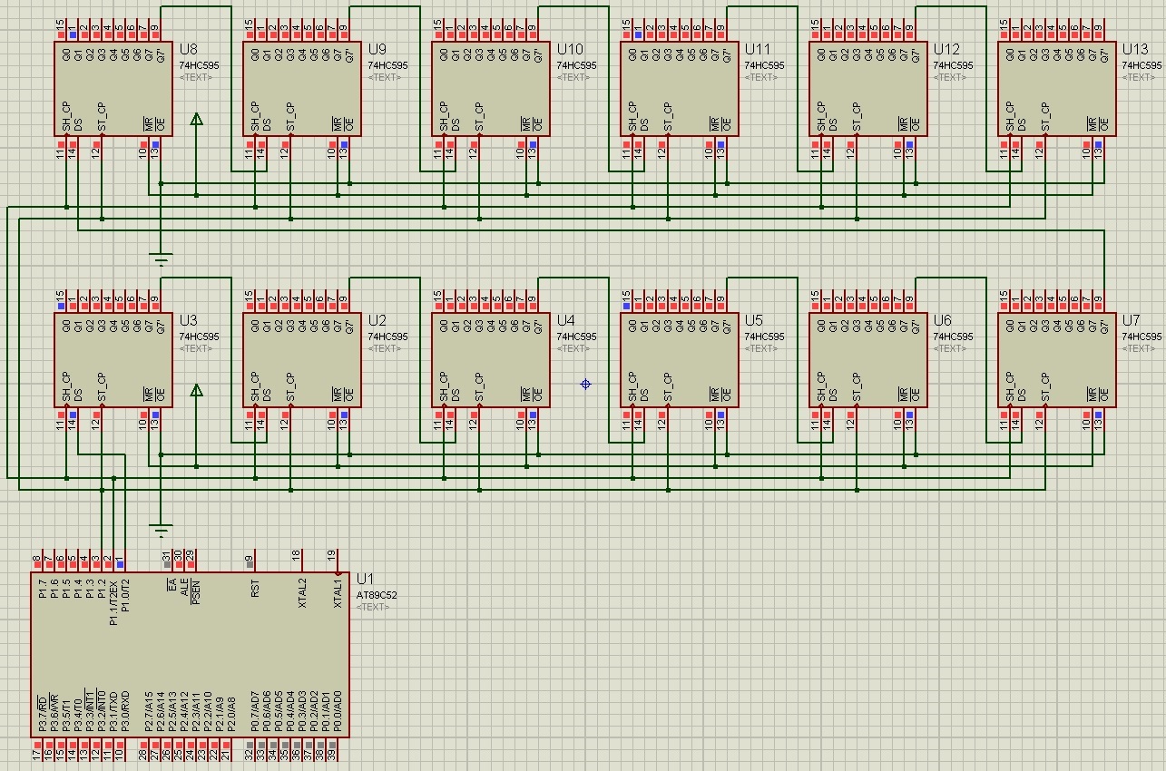This screenshot has width=1166, height=771.
Task: Click the 74HC595 value text under U4
Action: [x=576, y=337]
